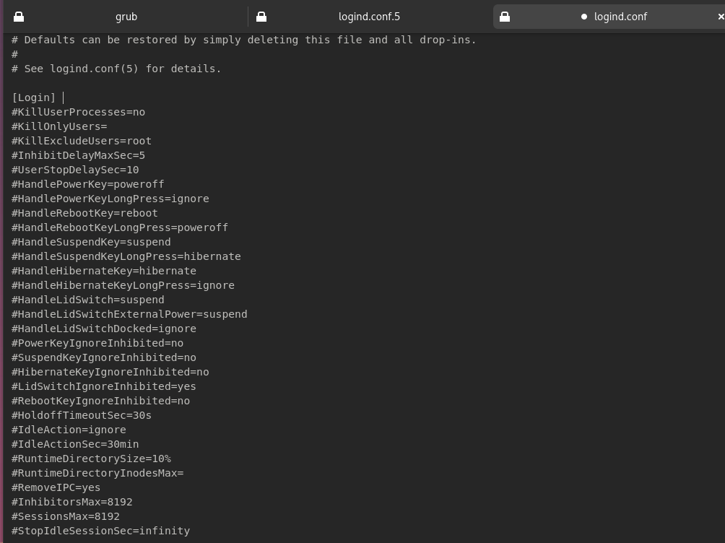This screenshot has height=543, width=725.
Task: Click the #KillUserProcesses=no line
Action: pos(78,112)
